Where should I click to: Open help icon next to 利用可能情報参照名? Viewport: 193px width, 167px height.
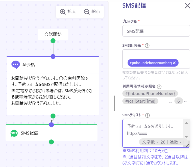159,87
